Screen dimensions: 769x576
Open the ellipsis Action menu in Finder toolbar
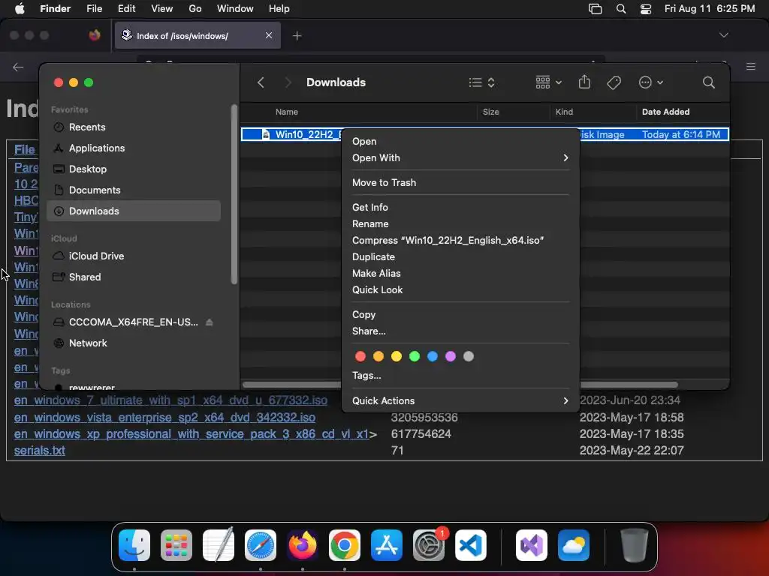click(x=651, y=82)
